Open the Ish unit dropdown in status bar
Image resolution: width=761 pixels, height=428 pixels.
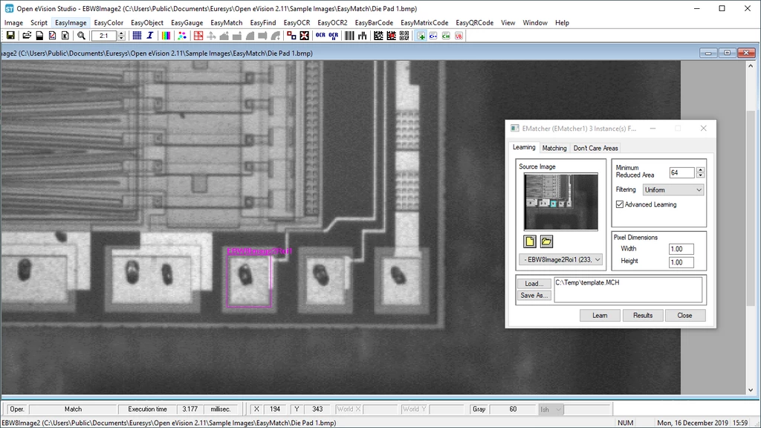coord(551,409)
